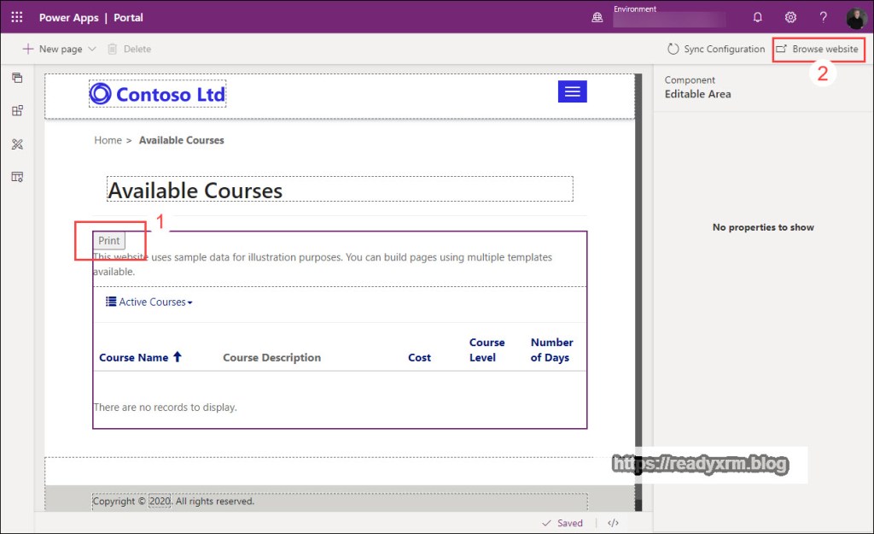
Task: Open the Templates sidebar icon
Action: coord(17,177)
